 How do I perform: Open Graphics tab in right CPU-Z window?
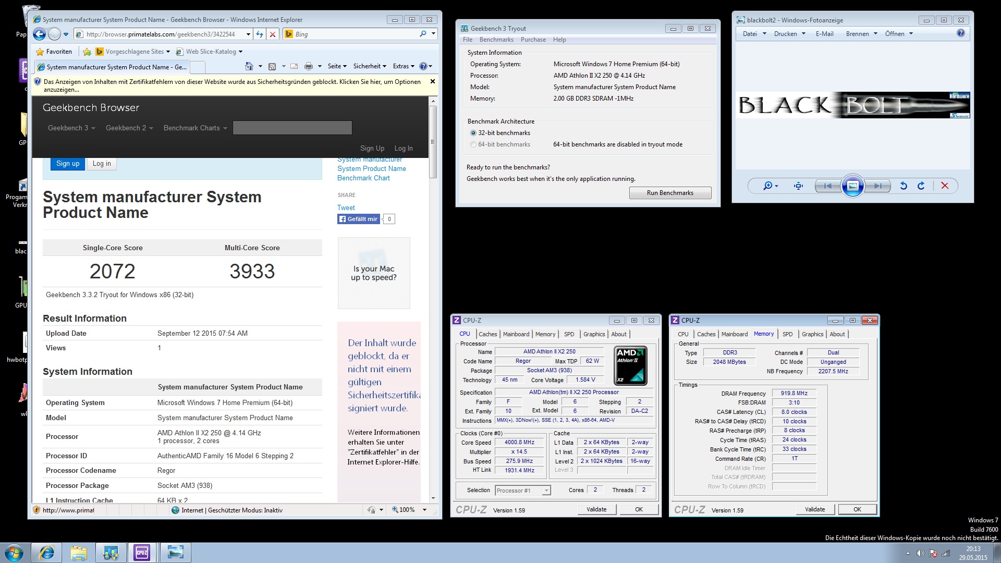[x=813, y=334]
